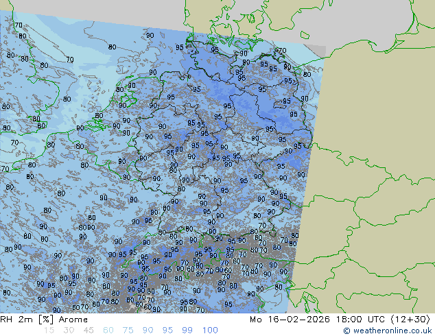
Task: Click the weatheronline.co.uk copyright link
Action: tap(388, 331)
